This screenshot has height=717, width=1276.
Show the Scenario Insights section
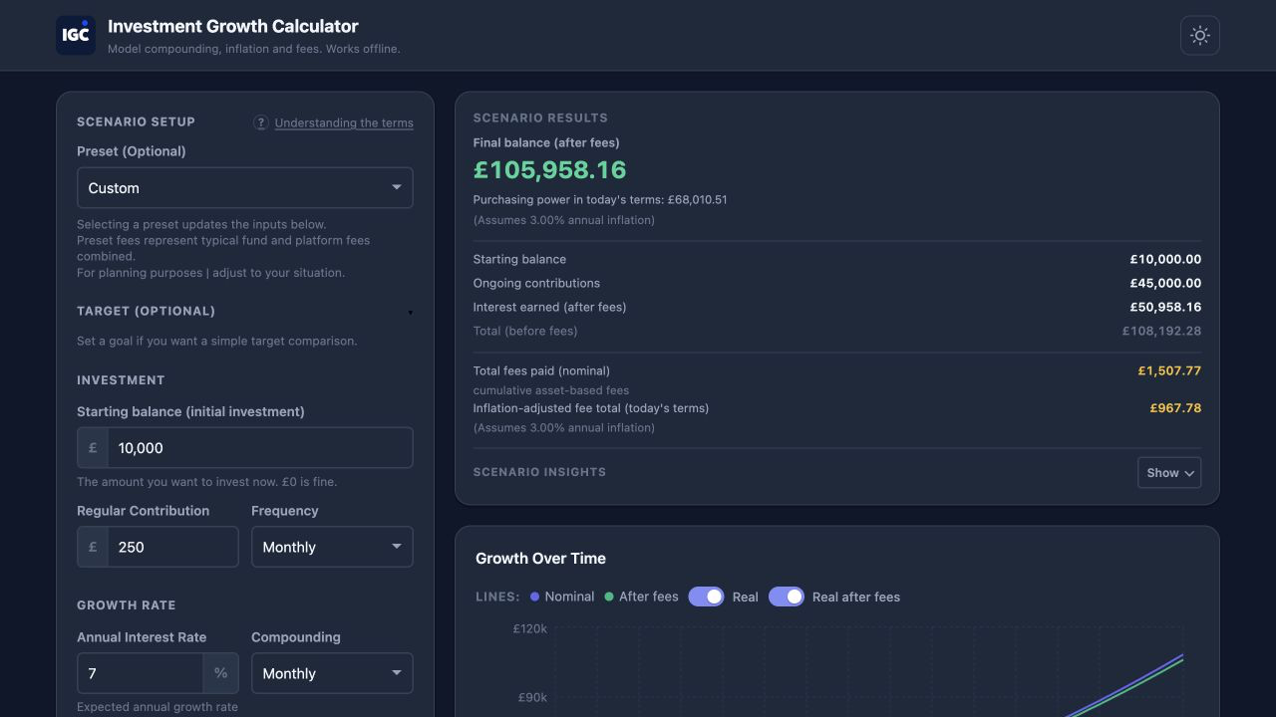(x=1169, y=473)
